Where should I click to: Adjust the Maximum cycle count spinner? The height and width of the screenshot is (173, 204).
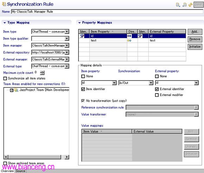42,73
